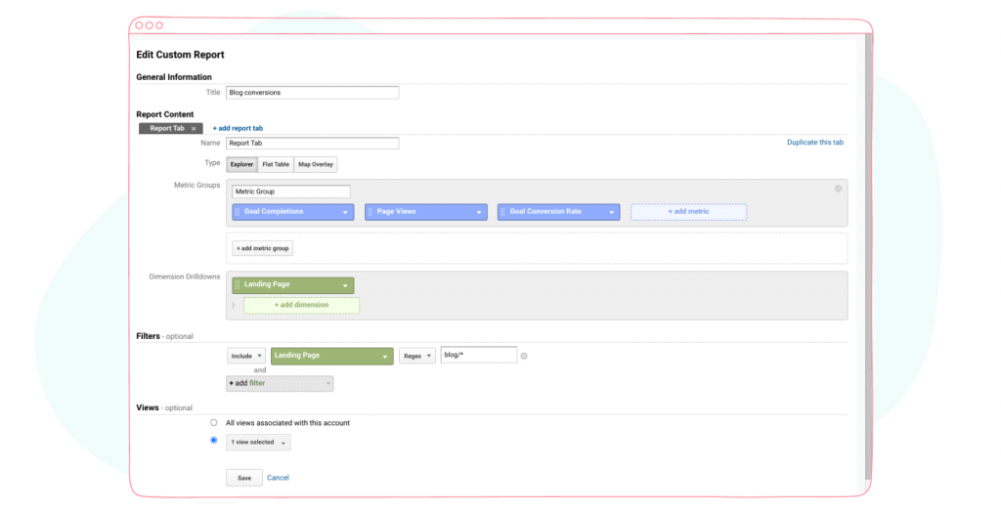The width and height of the screenshot is (1001, 513).
Task: Click the add metric placeholder
Action: coord(689,212)
